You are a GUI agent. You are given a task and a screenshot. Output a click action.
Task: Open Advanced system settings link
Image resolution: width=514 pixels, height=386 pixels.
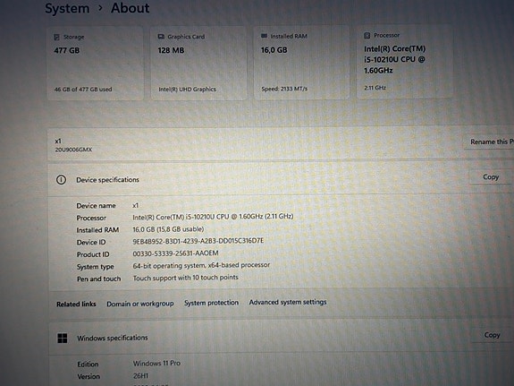(x=288, y=302)
